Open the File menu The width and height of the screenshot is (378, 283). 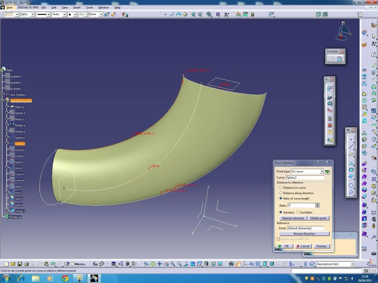pyautogui.click(x=44, y=8)
